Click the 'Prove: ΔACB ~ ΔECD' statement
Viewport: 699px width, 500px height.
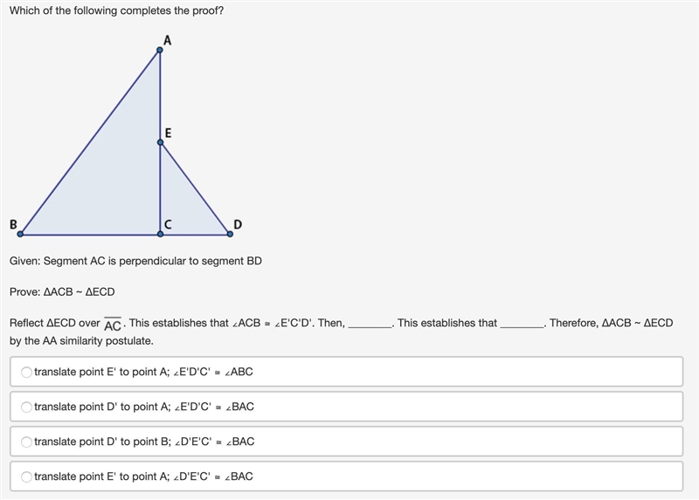click(62, 292)
